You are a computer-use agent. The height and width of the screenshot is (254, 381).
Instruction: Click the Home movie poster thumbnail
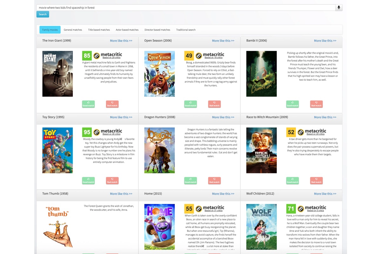coord(159,227)
